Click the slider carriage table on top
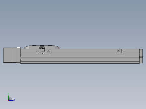This screenshot has width=146, height=109. (x=42, y=47)
